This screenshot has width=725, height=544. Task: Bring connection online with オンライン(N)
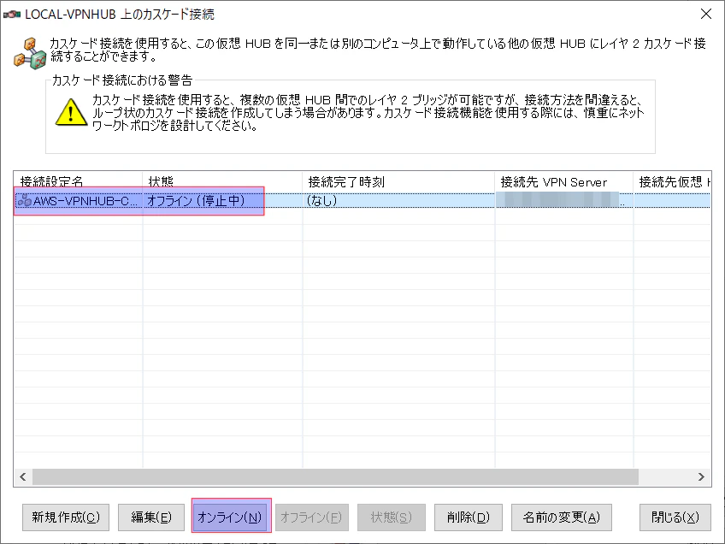coord(230,517)
